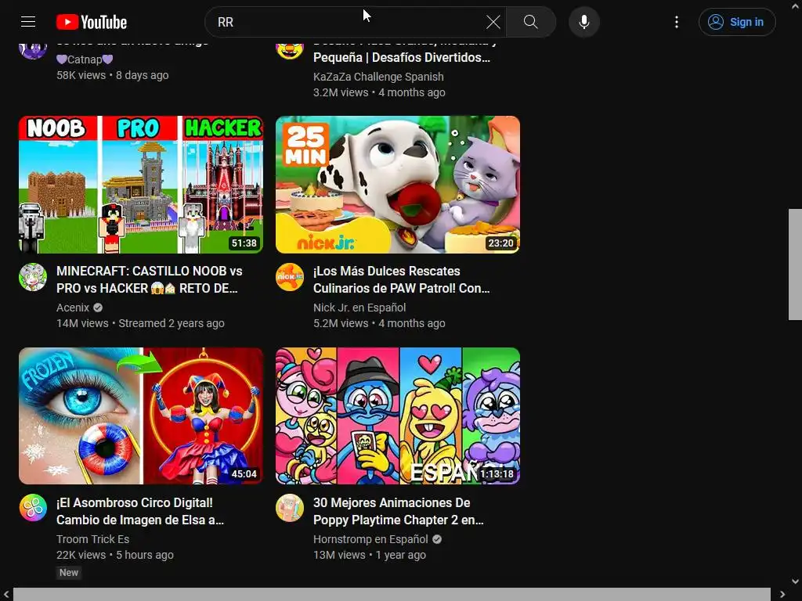
Task: Click '58K views • 8 days ago'
Action: tap(113, 75)
